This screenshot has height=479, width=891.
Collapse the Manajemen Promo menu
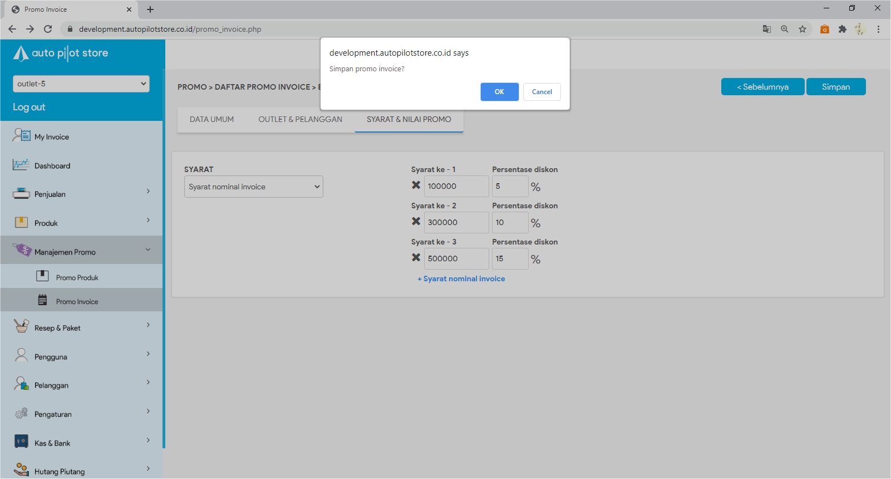tap(148, 250)
